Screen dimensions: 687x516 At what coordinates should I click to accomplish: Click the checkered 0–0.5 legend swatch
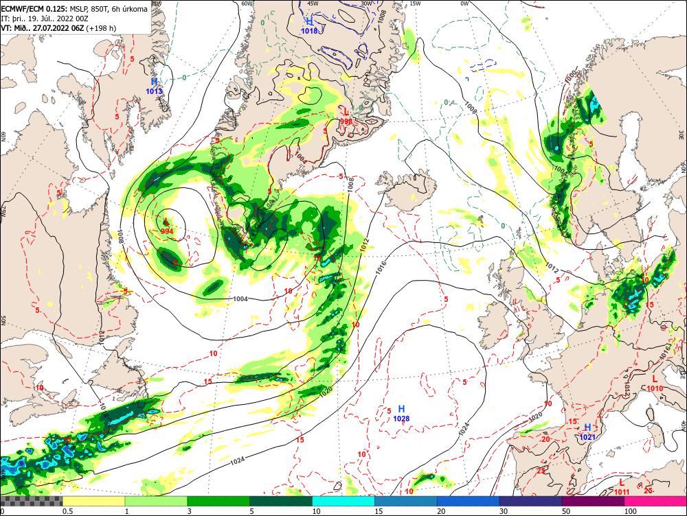tap(31, 501)
